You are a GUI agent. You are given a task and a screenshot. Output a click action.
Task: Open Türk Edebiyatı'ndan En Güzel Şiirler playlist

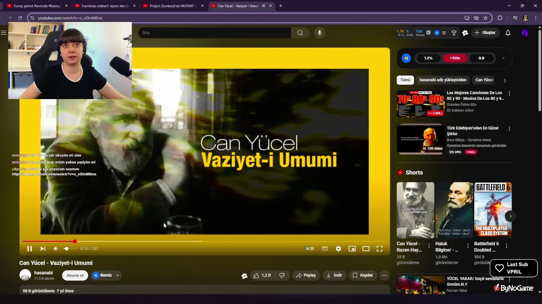(x=420, y=138)
